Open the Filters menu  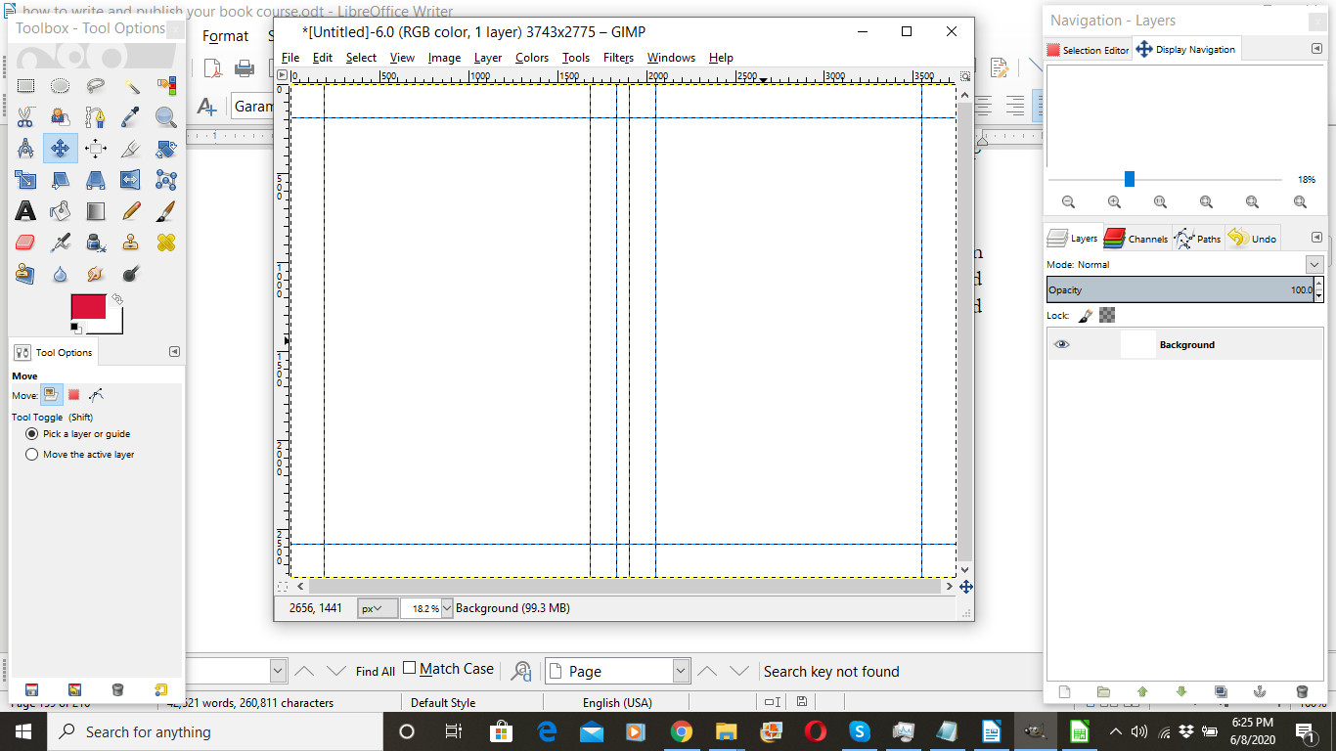(618, 58)
